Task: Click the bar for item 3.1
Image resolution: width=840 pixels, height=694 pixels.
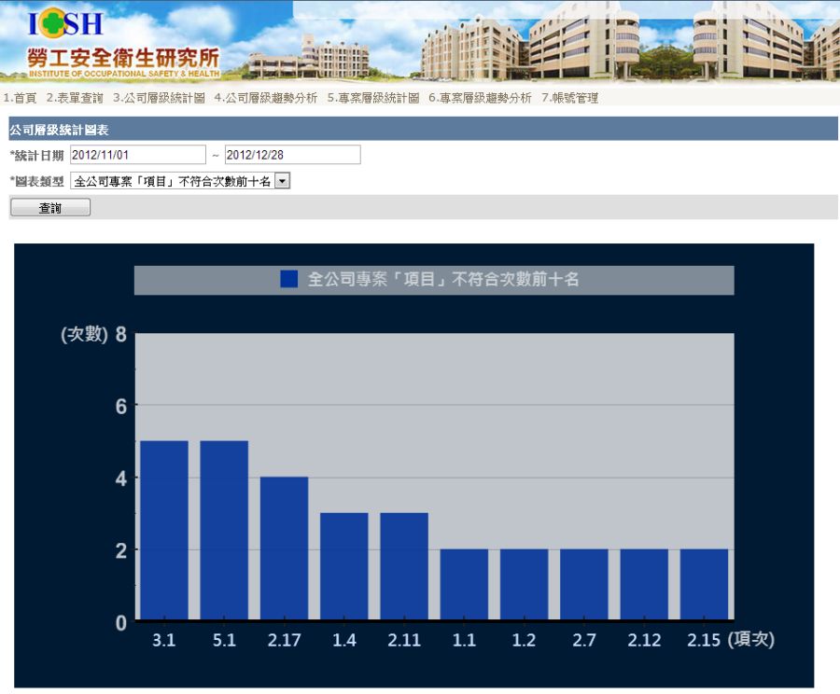Action: click(164, 530)
